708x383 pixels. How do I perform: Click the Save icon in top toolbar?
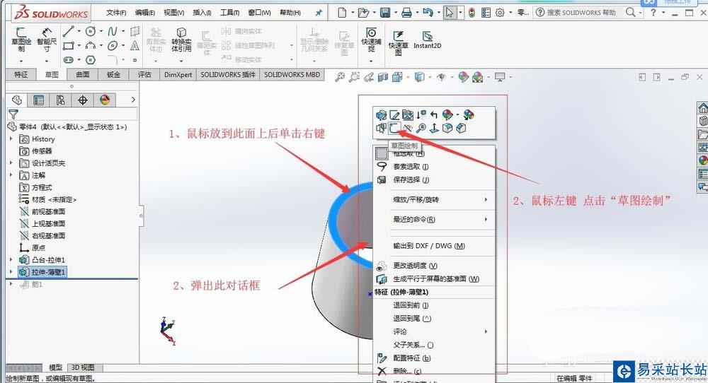tap(384, 13)
